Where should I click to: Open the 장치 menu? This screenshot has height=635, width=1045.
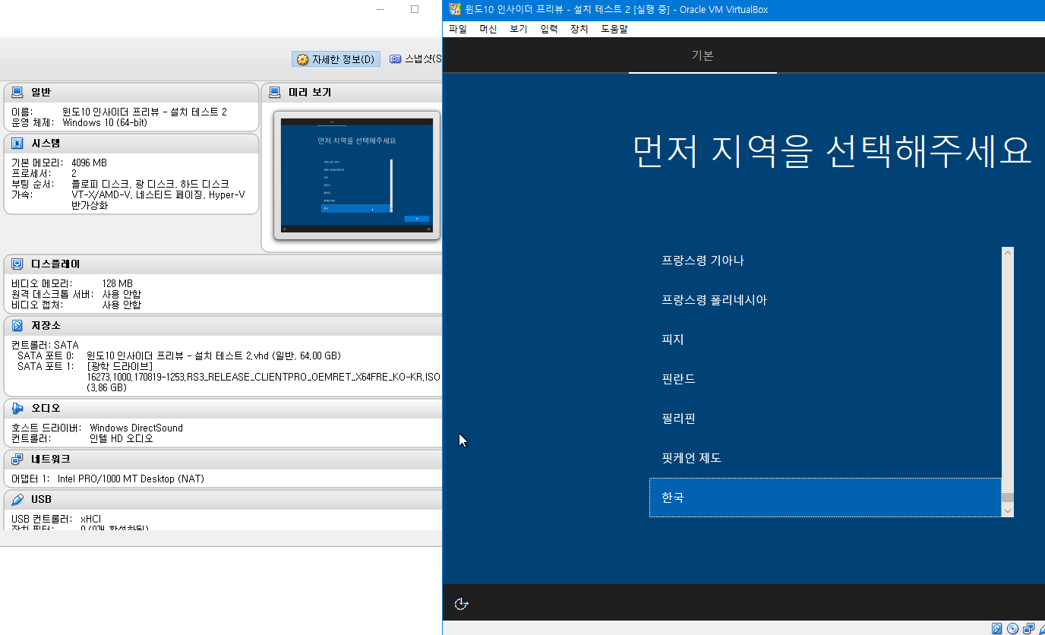579,29
